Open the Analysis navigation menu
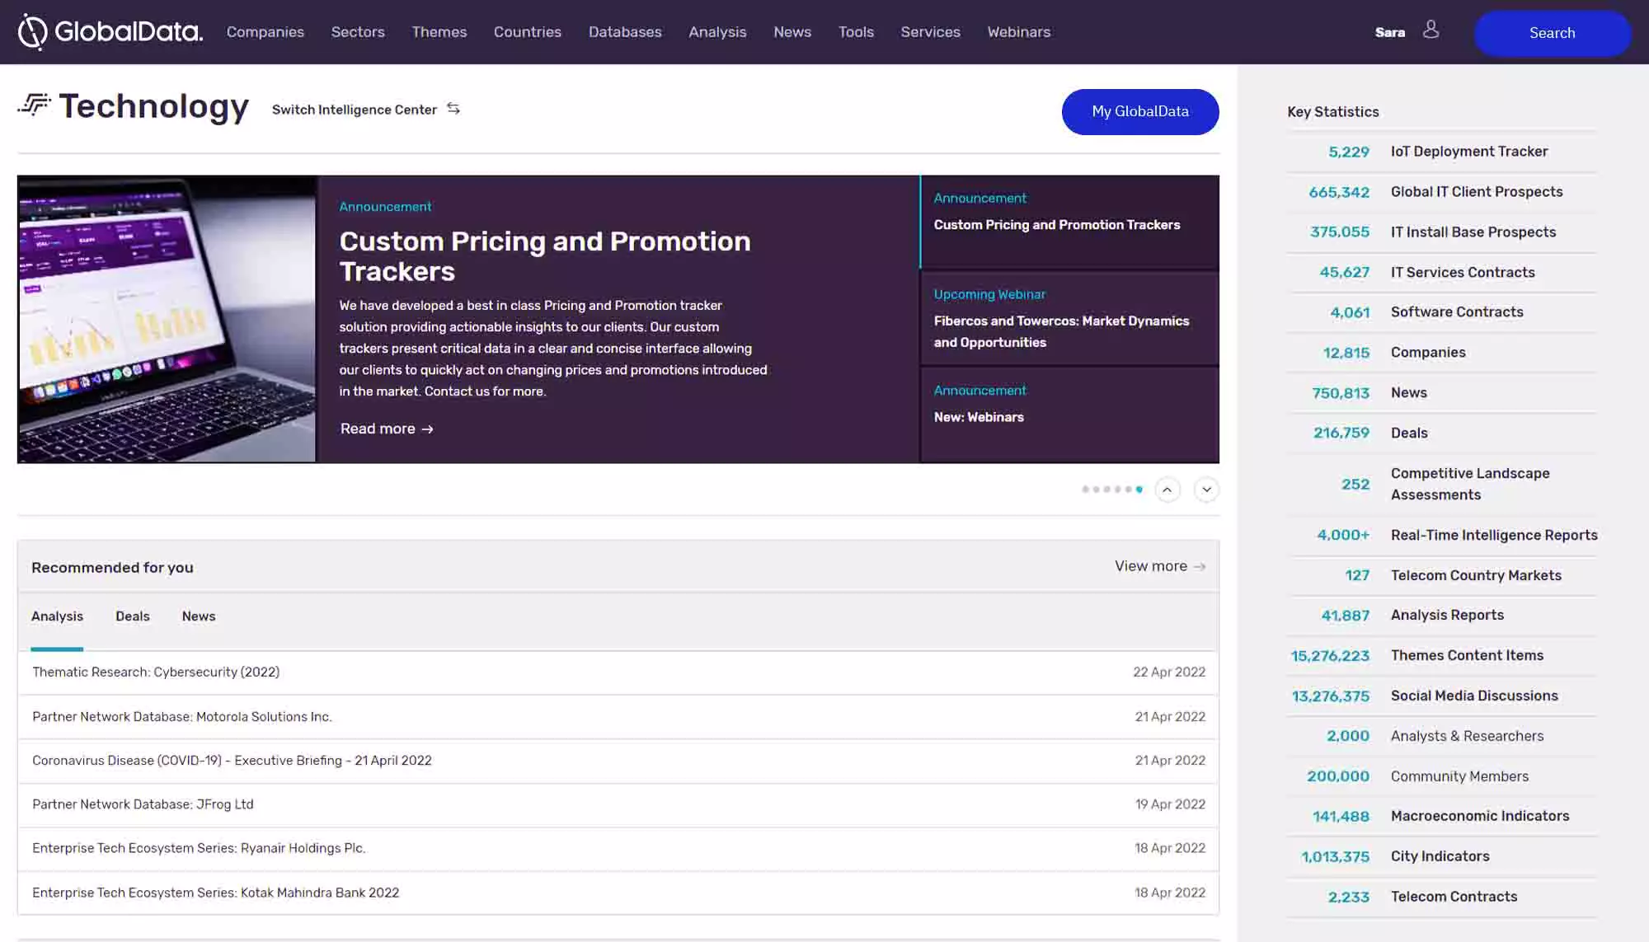1649x942 pixels. click(717, 32)
